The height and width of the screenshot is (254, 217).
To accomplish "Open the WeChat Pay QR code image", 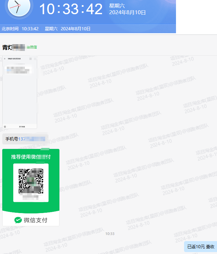I will click(x=31, y=187).
